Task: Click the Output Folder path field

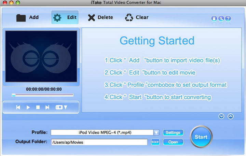Action: pyautogui.click(x=99, y=142)
